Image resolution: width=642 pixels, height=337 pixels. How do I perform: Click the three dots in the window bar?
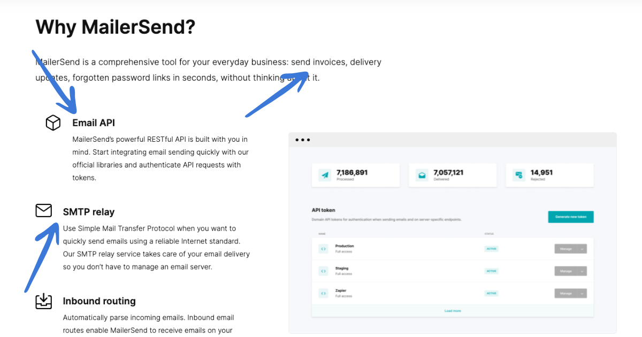pos(302,140)
